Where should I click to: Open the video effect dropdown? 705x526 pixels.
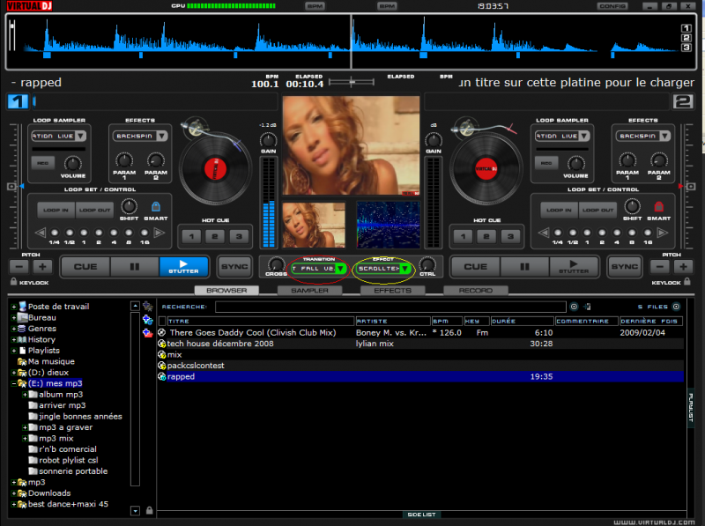coord(404,269)
